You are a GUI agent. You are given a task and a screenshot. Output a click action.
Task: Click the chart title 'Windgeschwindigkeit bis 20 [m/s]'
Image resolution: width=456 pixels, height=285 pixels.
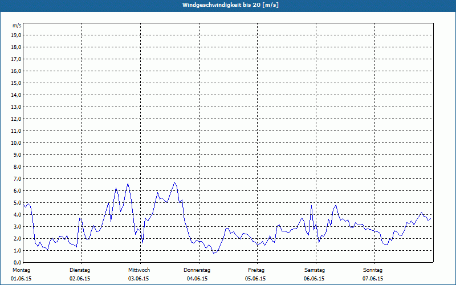[230, 5]
